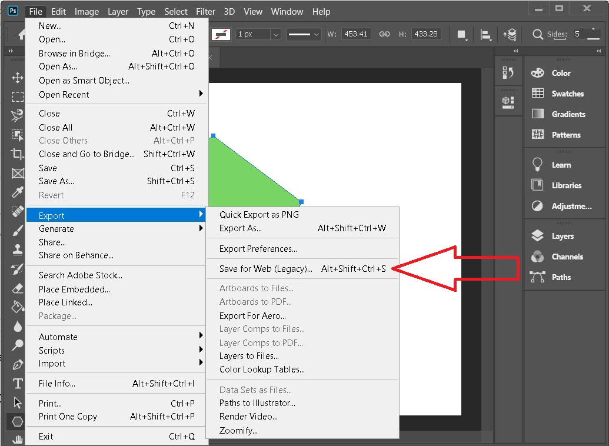Screen dimensions: 609x446
Task: Select the Move tool
Action: 18,78
